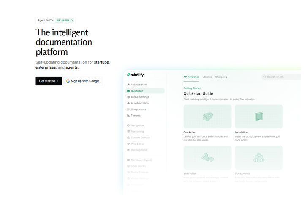Image resolution: width=304 pixels, height=205 pixels.
Task: Open the API Reference tab
Action: (x=191, y=77)
